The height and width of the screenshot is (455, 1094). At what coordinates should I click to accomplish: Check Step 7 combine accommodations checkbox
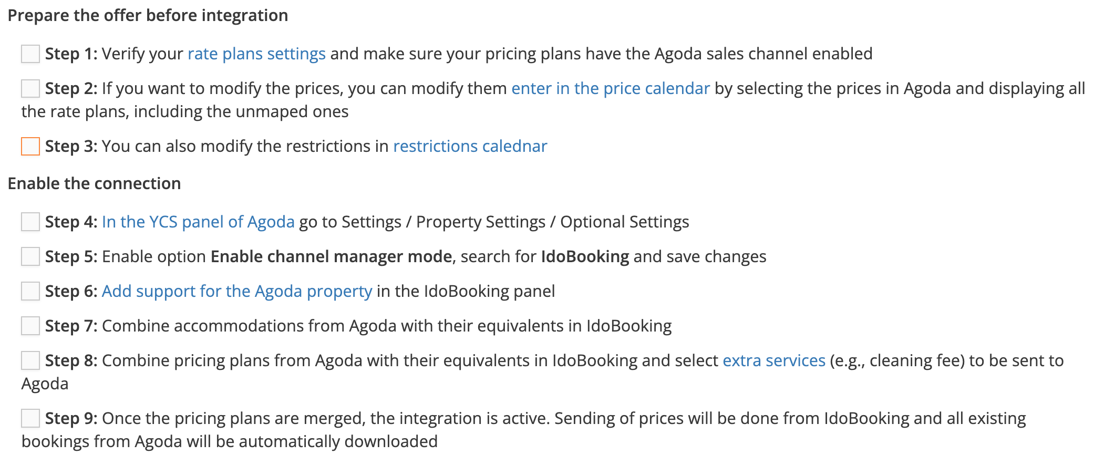pos(30,326)
